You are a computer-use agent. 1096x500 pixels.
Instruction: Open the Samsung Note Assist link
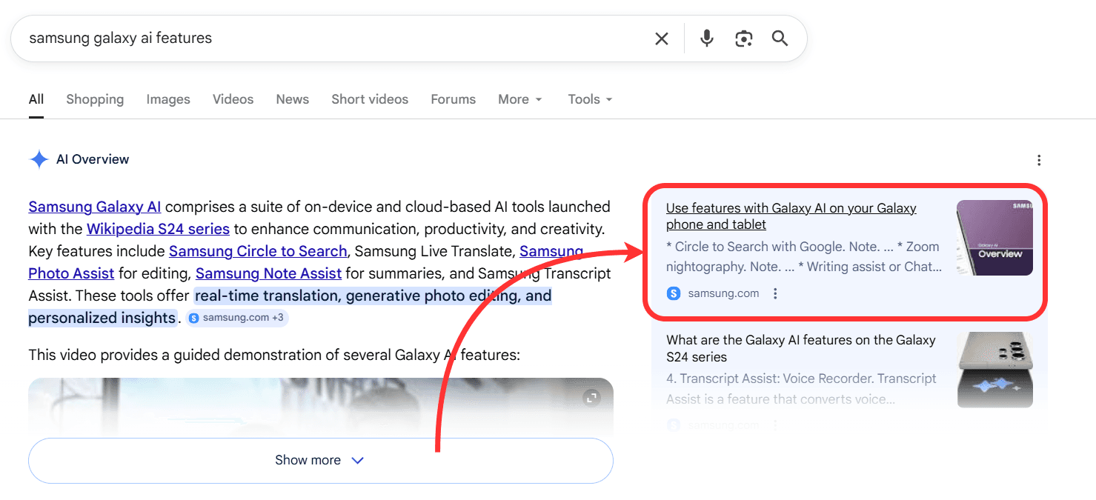tap(268, 273)
